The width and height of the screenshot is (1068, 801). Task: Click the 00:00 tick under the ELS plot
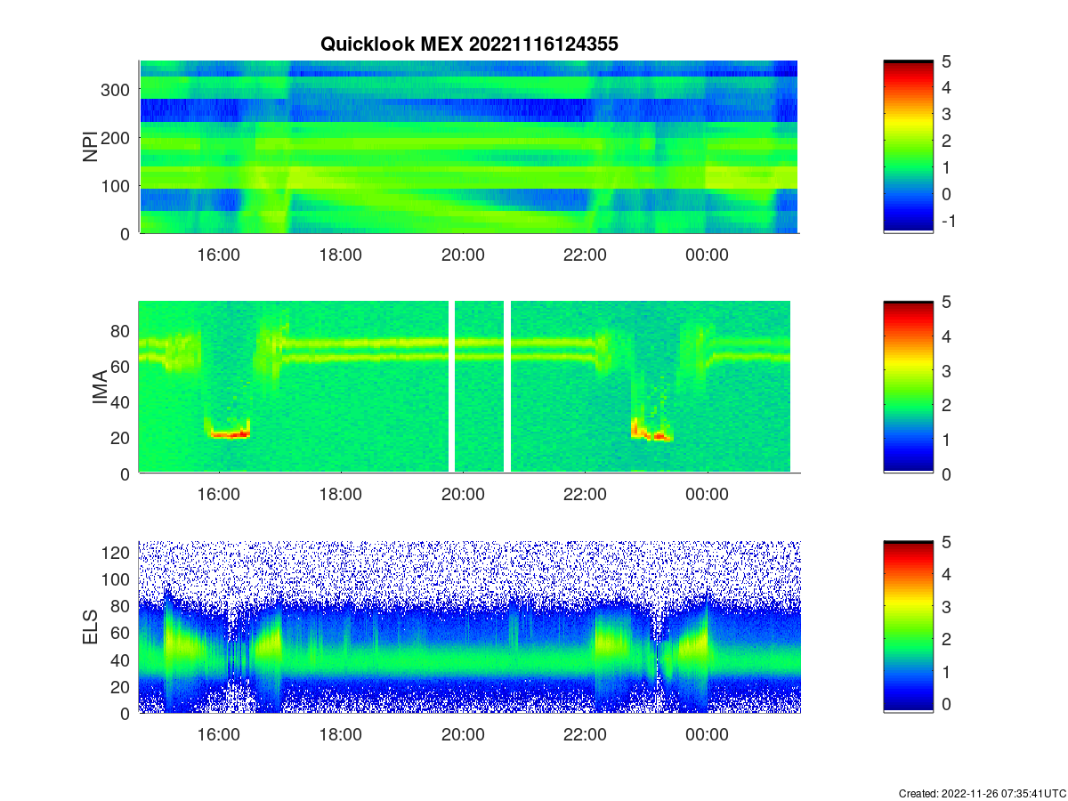pos(708,735)
